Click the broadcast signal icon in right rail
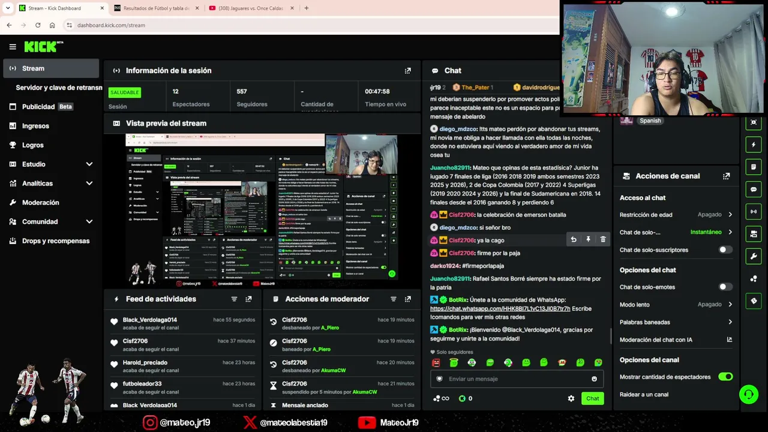 [x=754, y=212]
